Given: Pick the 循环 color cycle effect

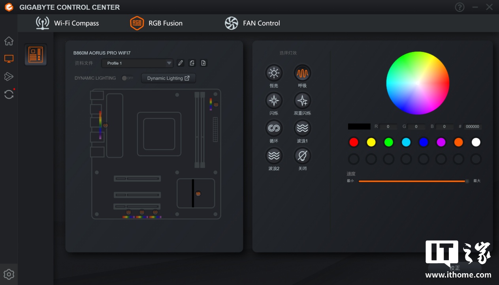Looking at the screenshot, I should tap(273, 128).
